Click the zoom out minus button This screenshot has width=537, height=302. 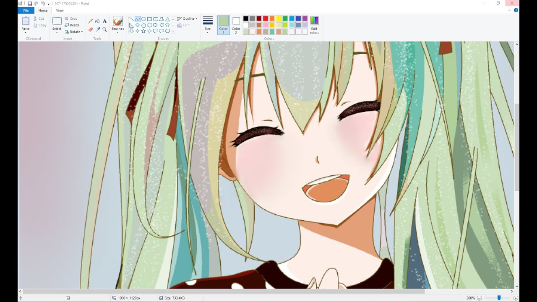coord(480,298)
